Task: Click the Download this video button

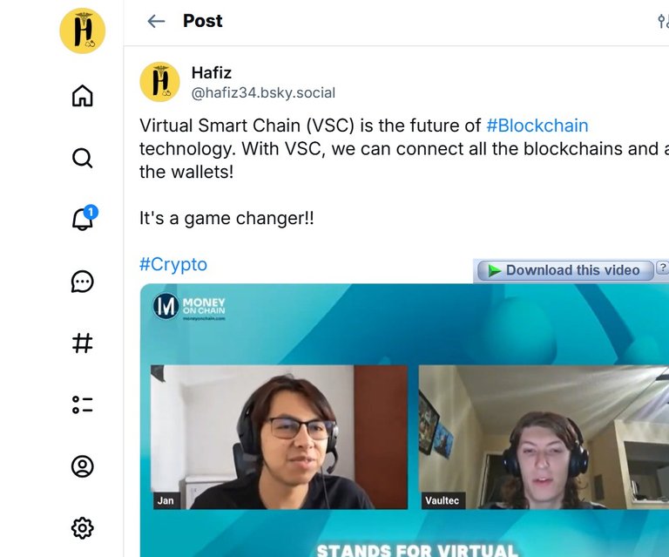Action: coord(564,270)
